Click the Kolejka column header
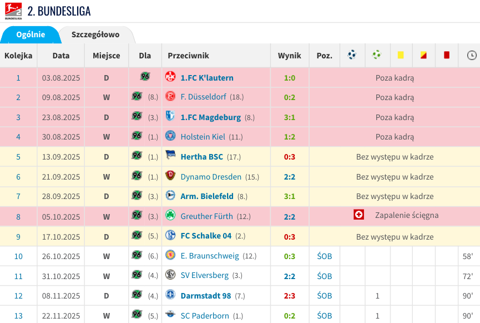This screenshot has height=323, width=480. (x=18, y=56)
